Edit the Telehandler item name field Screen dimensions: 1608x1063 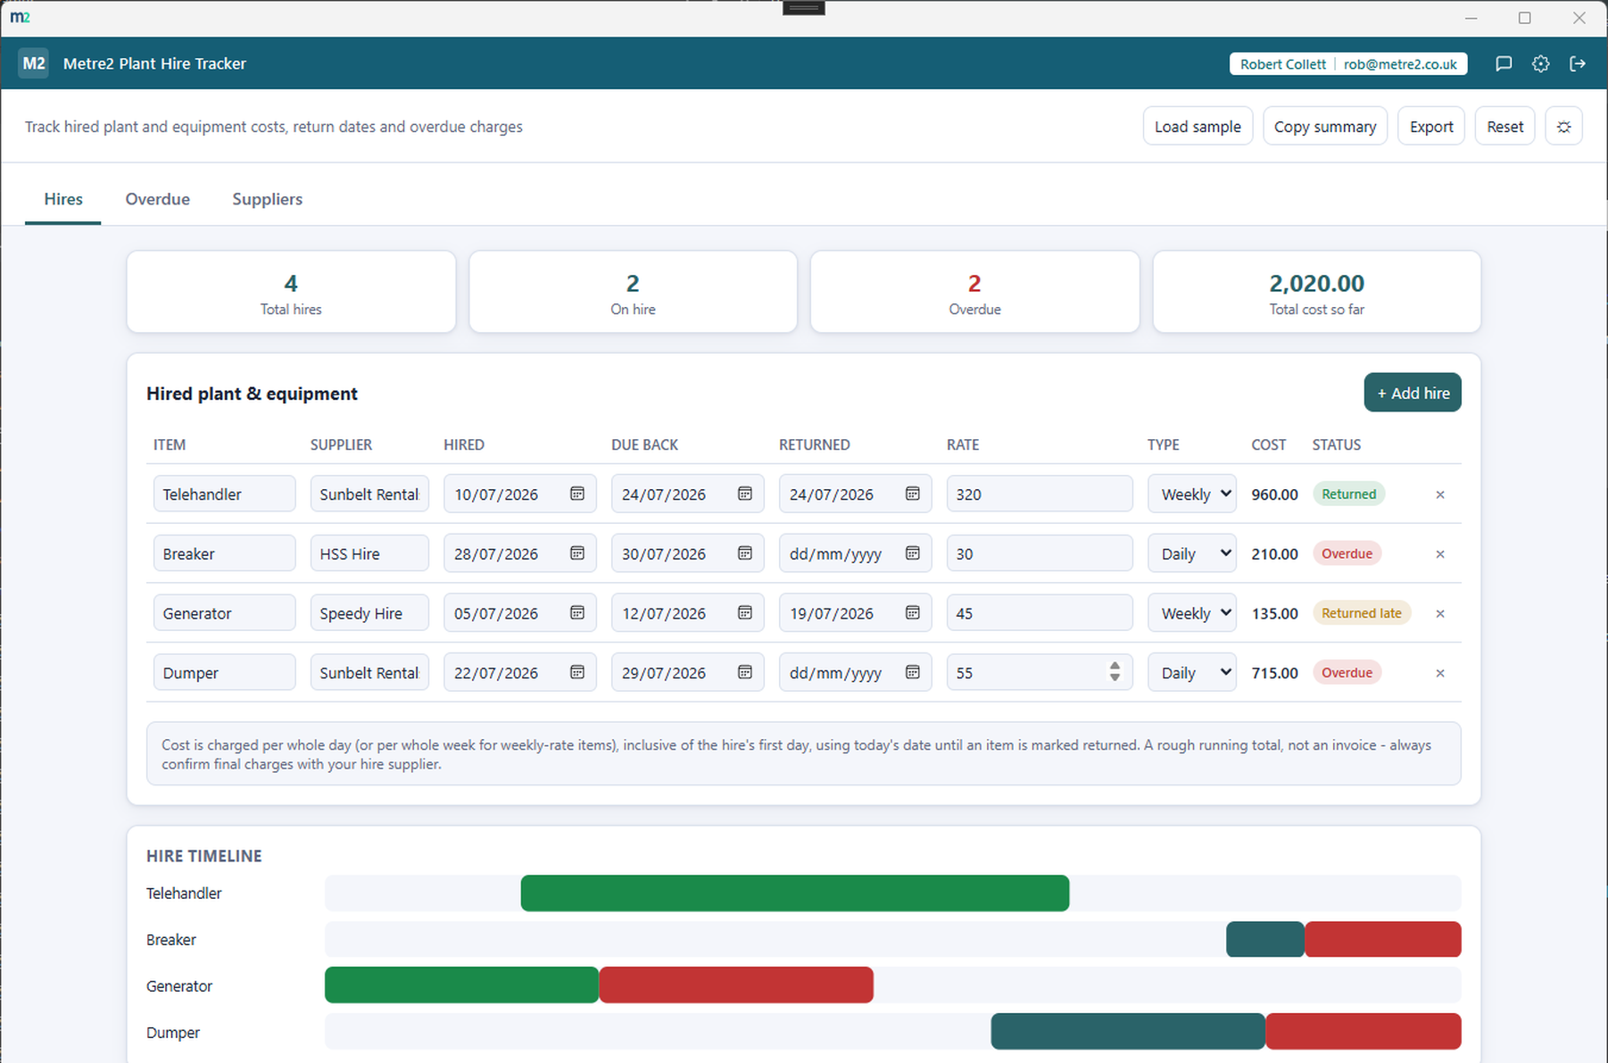click(224, 494)
